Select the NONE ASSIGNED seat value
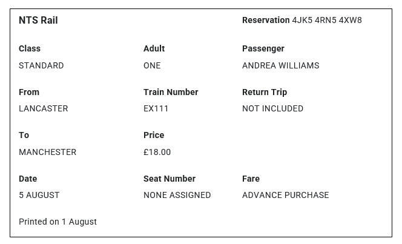 point(177,195)
